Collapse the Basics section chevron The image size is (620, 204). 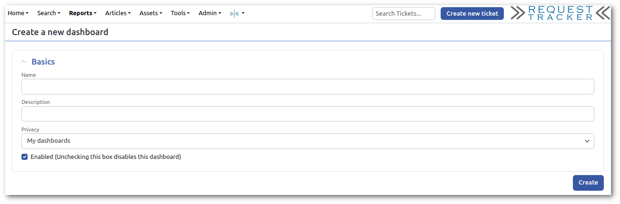(x=23, y=62)
